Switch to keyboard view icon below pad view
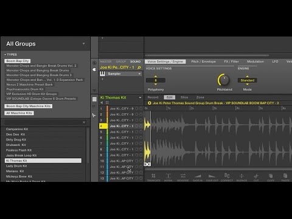 click(94, 106)
